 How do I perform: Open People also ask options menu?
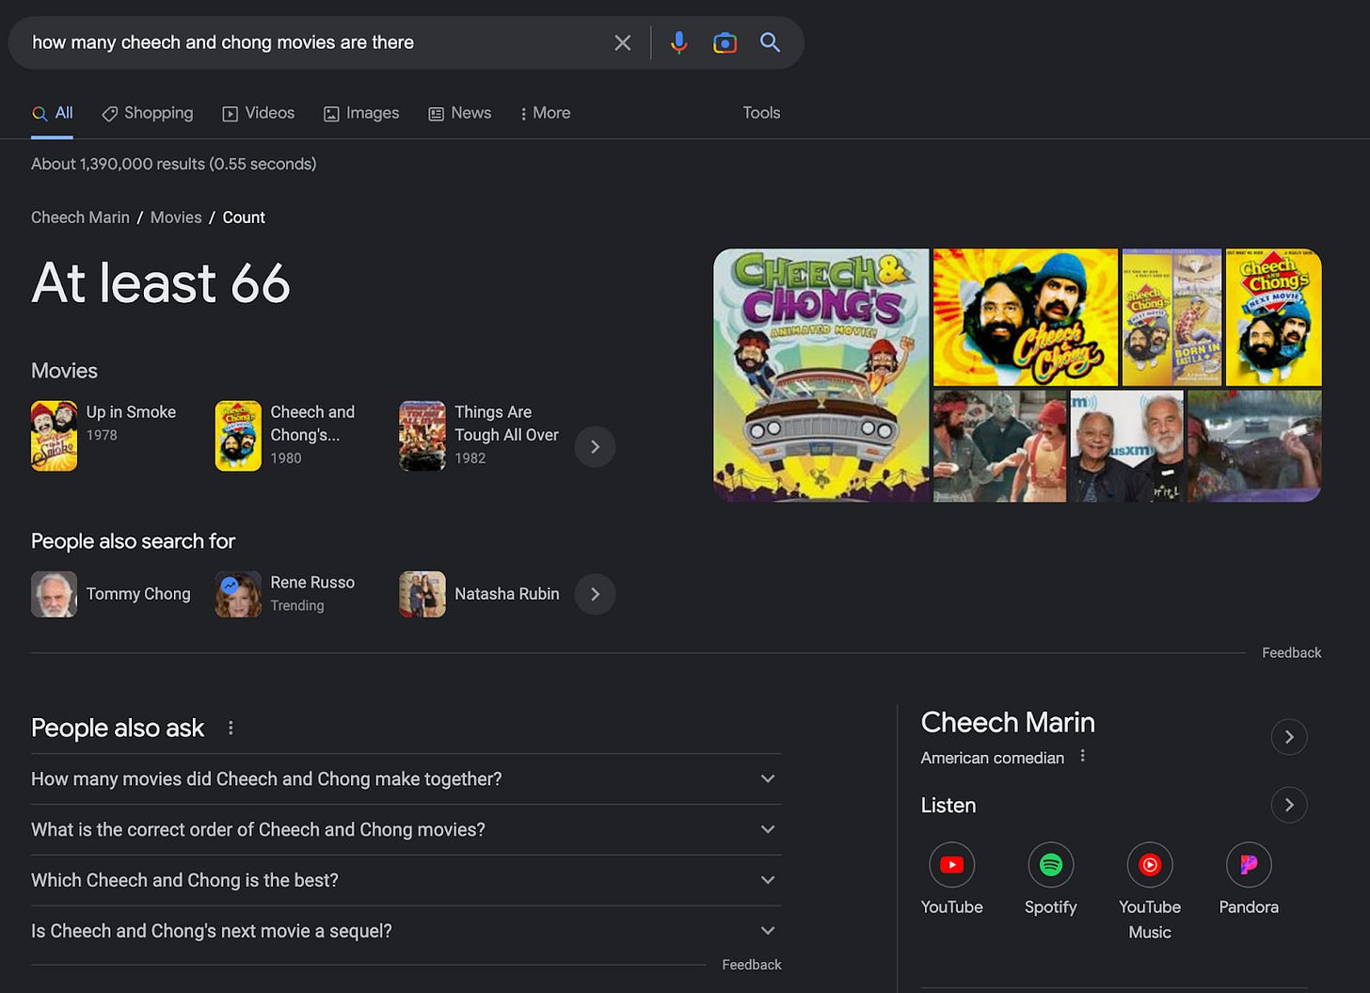point(231,728)
